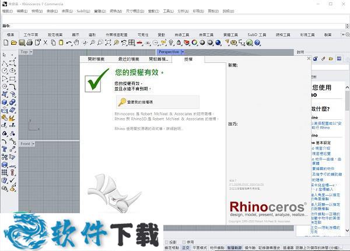Click the light bulb Hide objects icon

(171, 43)
